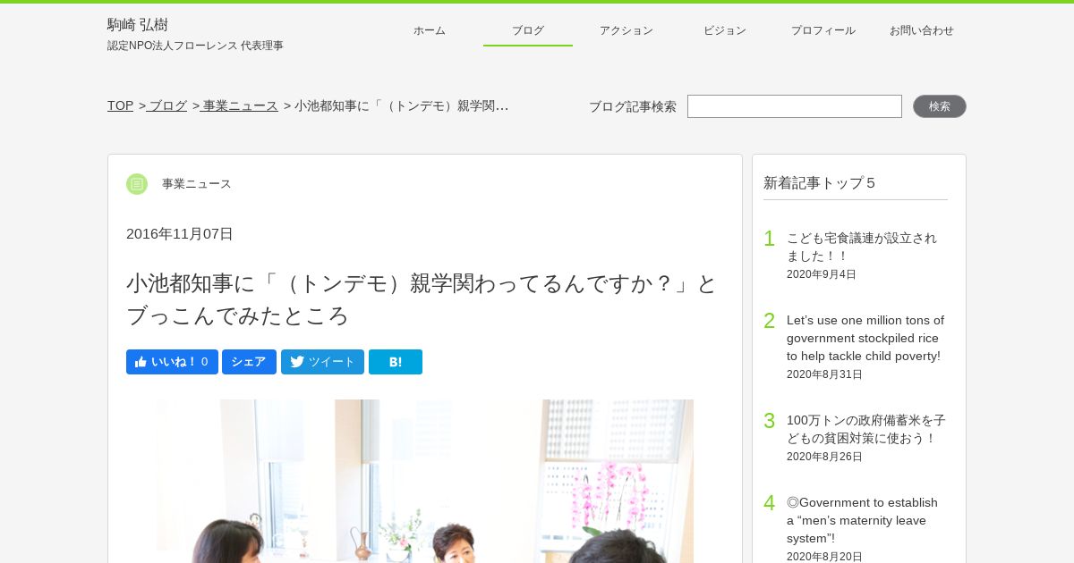Image resolution: width=1074 pixels, height=563 pixels.
Task: Click the TOP breadcrumb link
Action: point(120,105)
